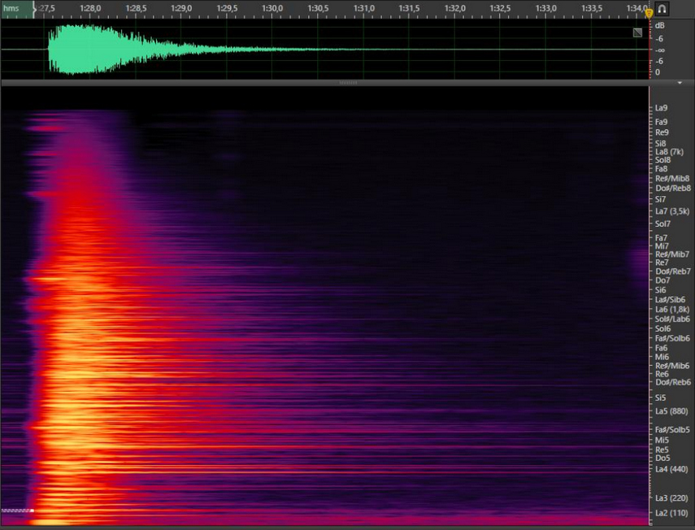Click the La7 (3,5k) frequency label
This screenshot has width=695, height=530.
[672, 211]
